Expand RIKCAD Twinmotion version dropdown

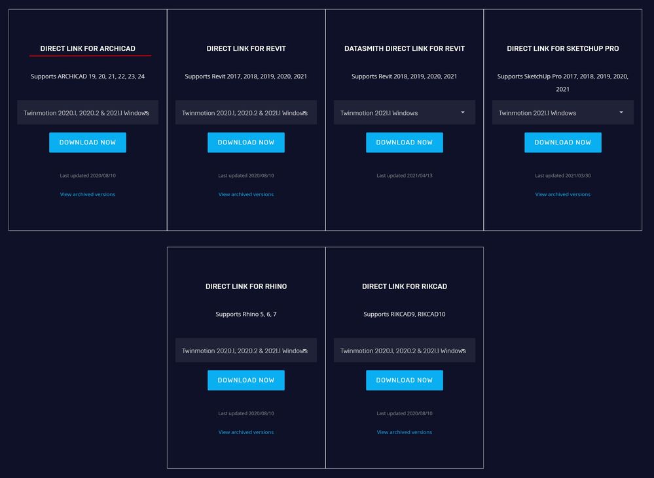tap(405, 350)
